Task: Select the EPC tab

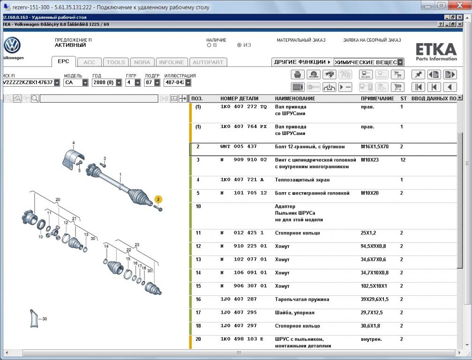Action: click(x=64, y=61)
